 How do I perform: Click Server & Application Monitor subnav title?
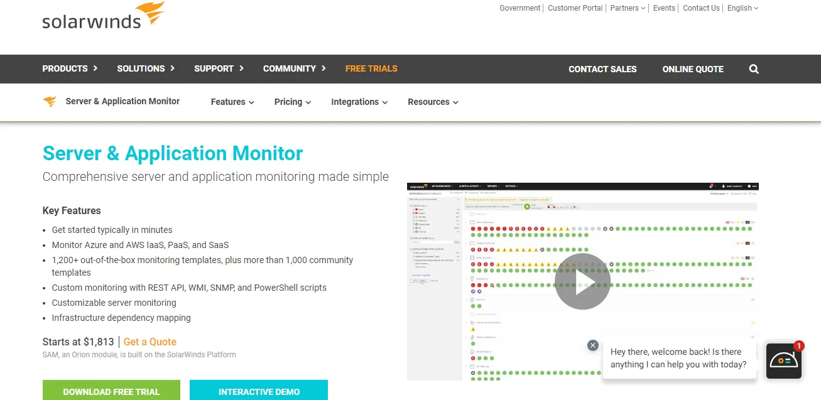(x=122, y=101)
